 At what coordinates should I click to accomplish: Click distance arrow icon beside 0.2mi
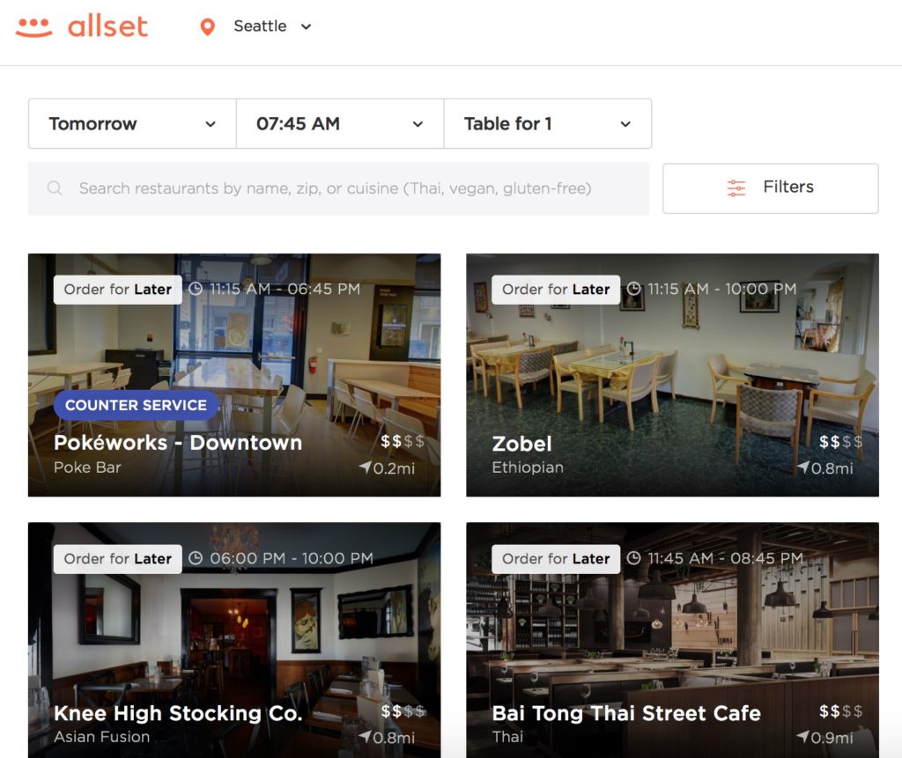tap(365, 467)
